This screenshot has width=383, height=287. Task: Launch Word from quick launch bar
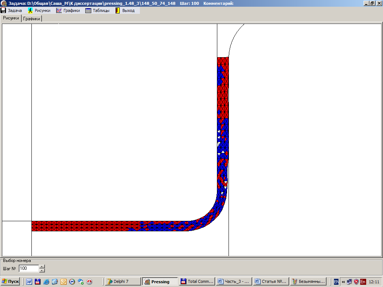click(29, 282)
